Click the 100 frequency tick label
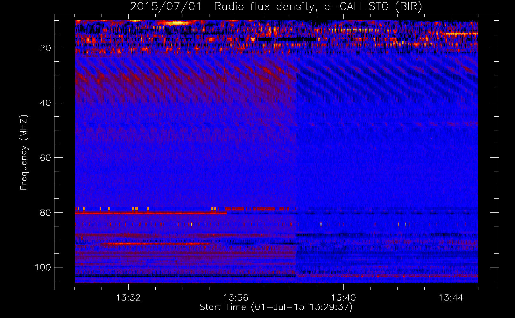 coord(43,267)
